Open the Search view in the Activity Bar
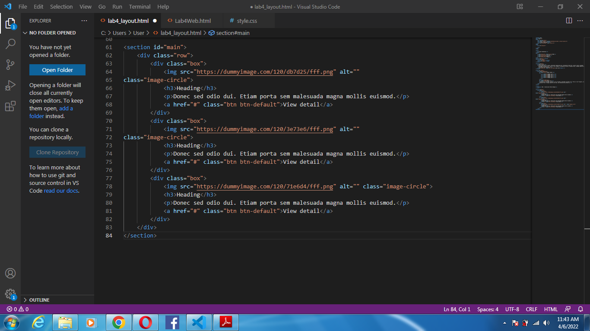Viewport: 590px width, 331px height. (11, 44)
